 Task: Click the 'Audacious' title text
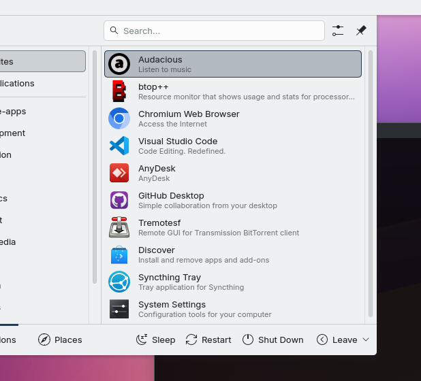click(x=160, y=59)
